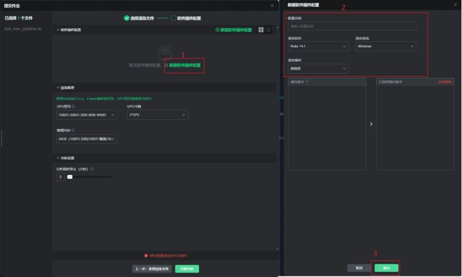This screenshot has height=277, width=462.
Task: Collapse the 分析设置 section
Action: coord(58,158)
